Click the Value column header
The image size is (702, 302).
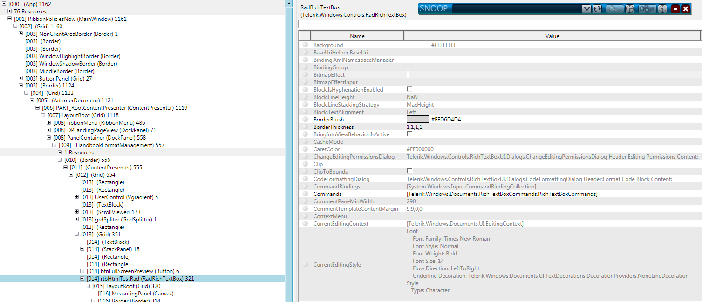[x=552, y=36]
